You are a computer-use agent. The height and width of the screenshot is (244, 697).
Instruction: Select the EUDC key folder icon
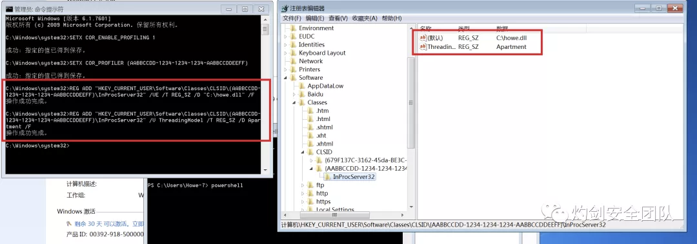pos(294,37)
